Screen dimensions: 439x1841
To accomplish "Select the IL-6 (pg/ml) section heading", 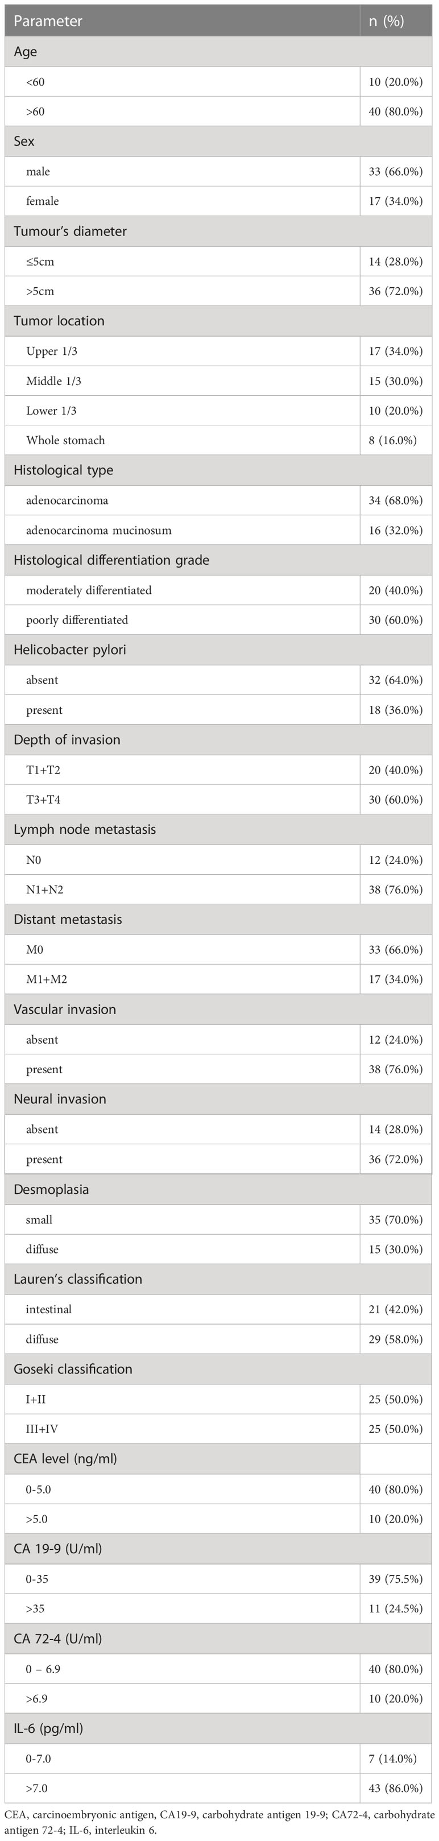I will [x=48, y=1729].
